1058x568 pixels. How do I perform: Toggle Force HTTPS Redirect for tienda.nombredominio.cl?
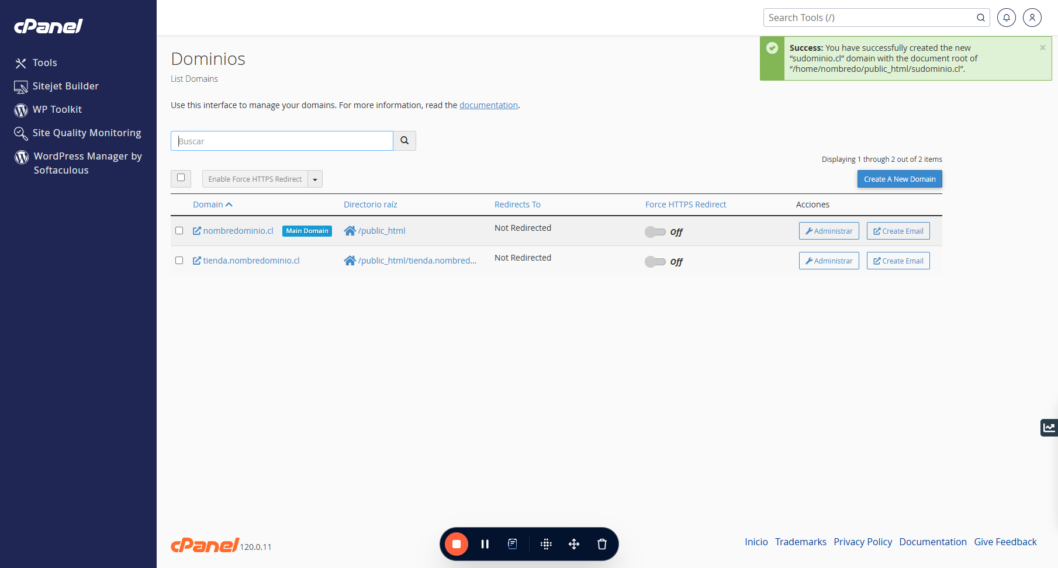pyautogui.click(x=655, y=262)
